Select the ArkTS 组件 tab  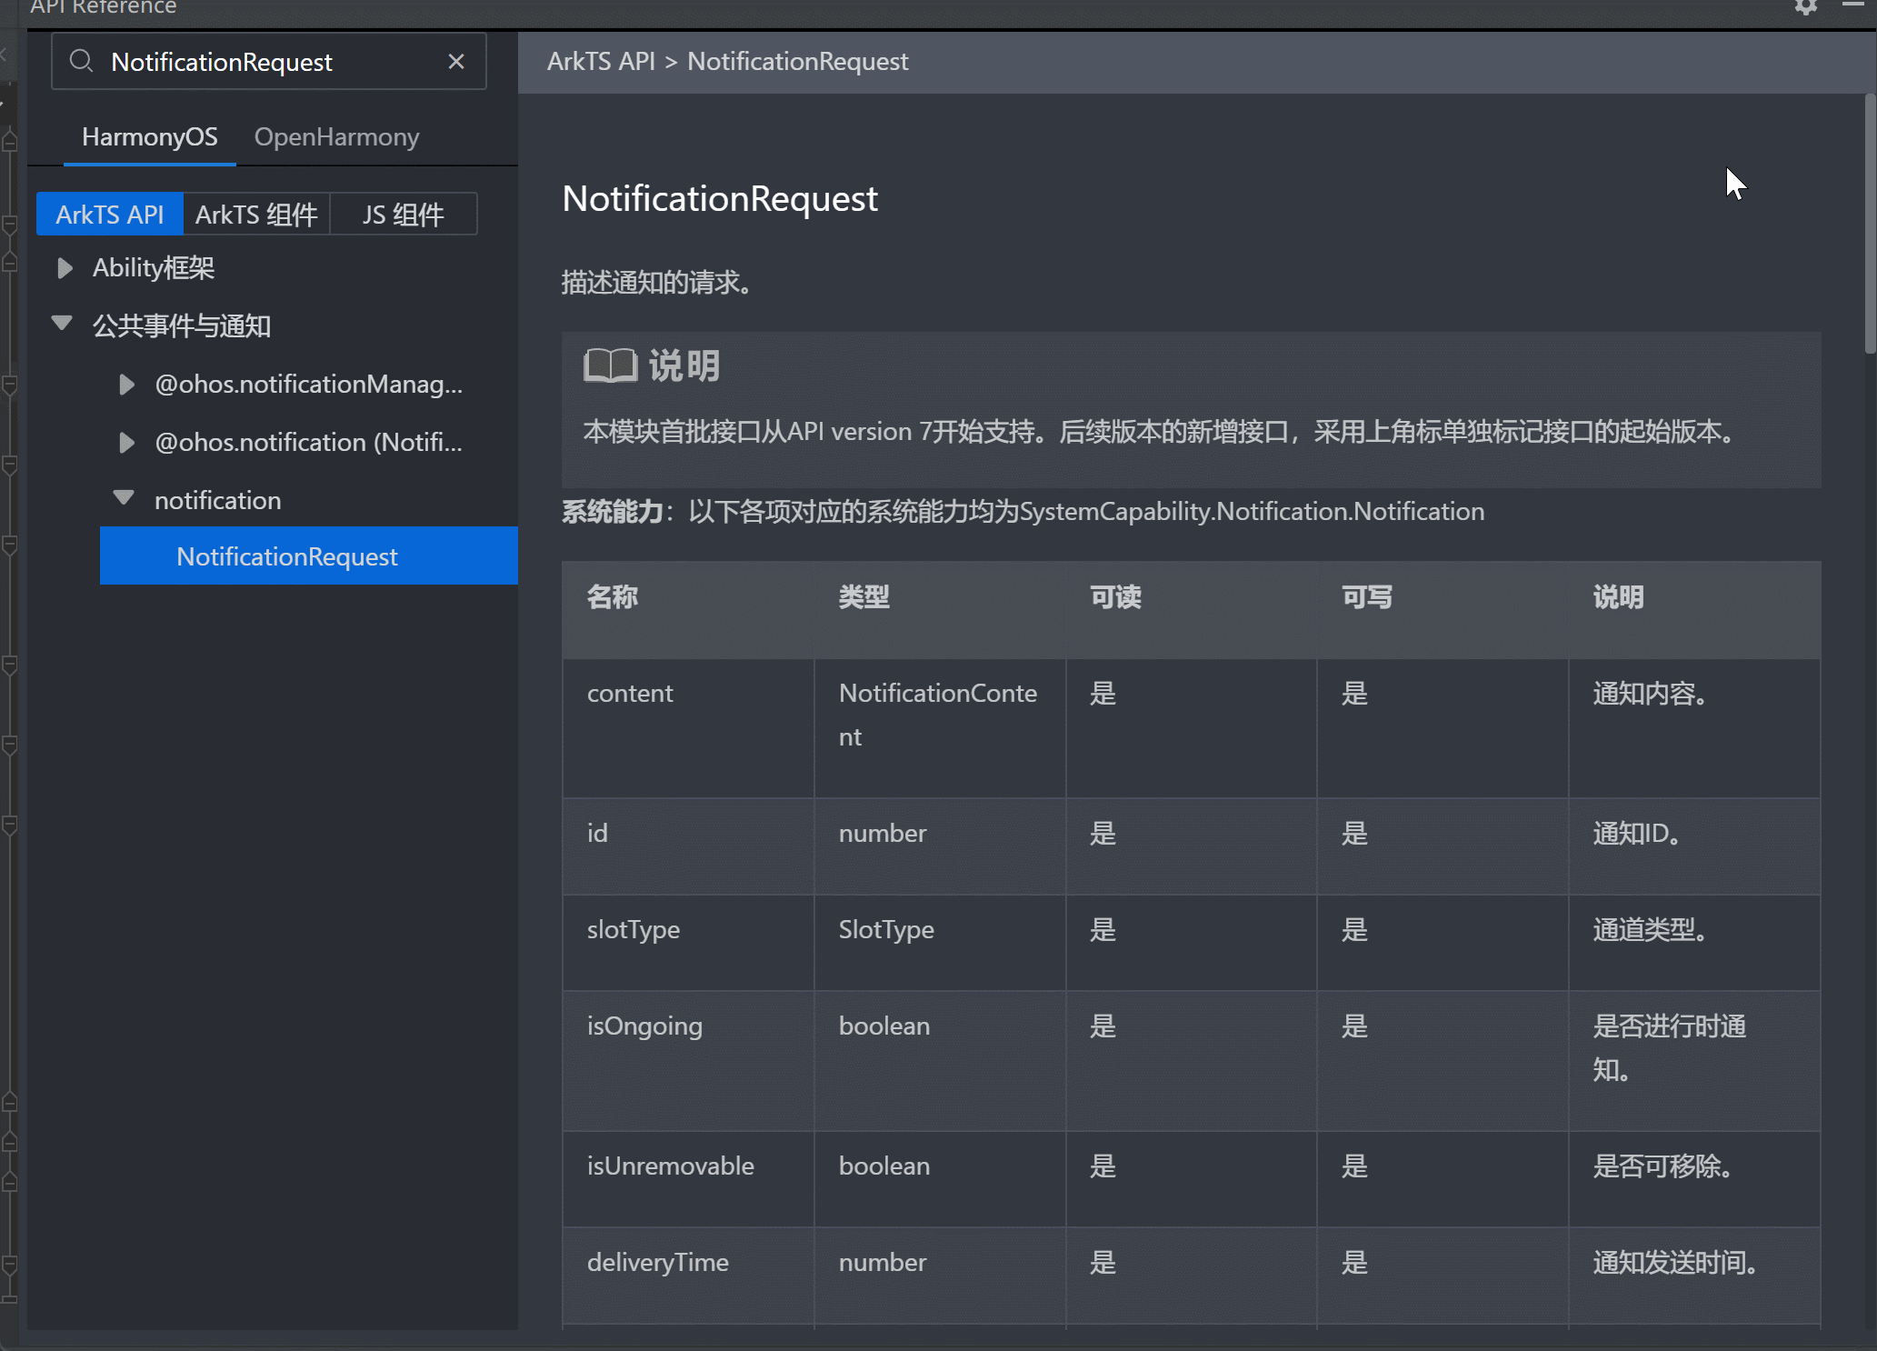(256, 214)
